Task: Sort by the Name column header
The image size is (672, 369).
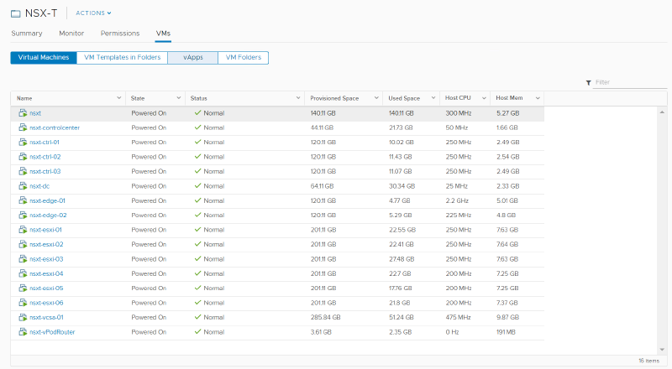Action: coord(24,98)
